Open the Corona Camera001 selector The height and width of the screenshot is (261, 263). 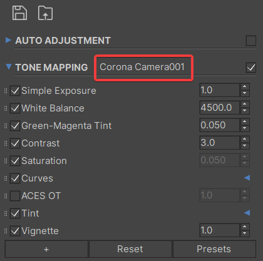(142, 67)
